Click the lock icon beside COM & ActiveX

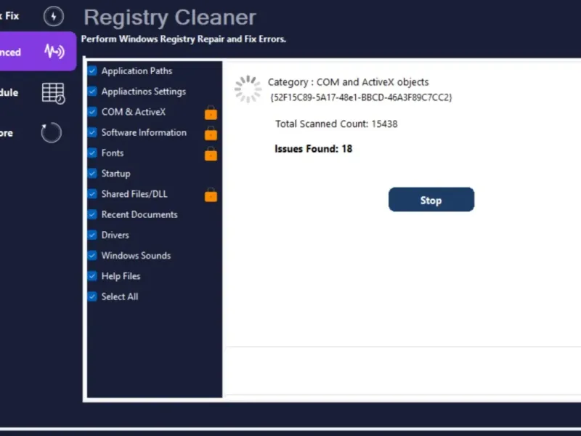211,113
